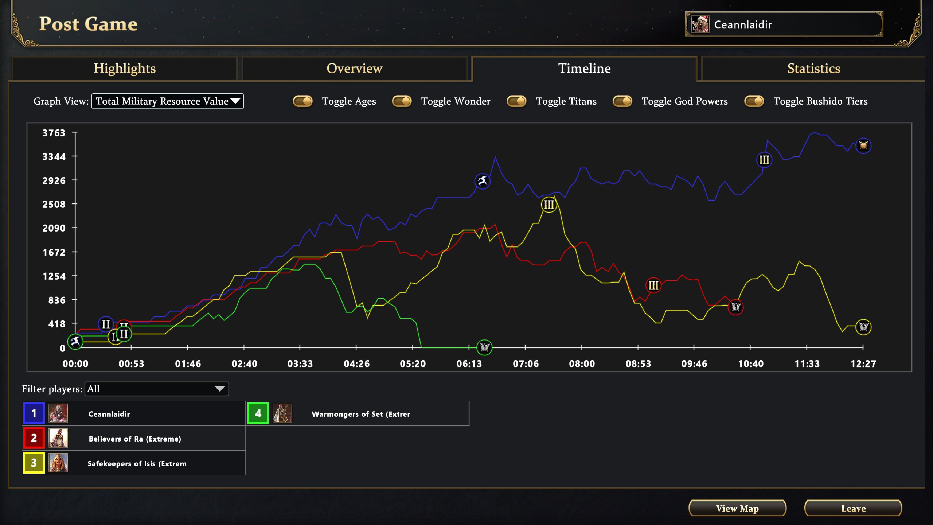The height and width of the screenshot is (525, 933).
Task: Click blue god power icon near 06:13
Action: click(x=483, y=181)
